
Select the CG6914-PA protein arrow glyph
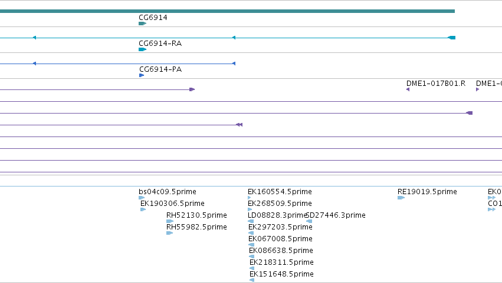tap(142, 75)
